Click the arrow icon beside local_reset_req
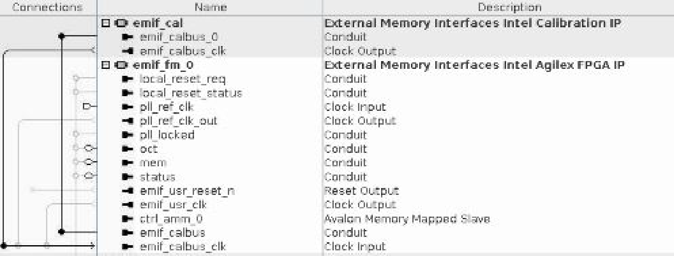The height and width of the screenshot is (256, 674). pyautogui.click(x=130, y=79)
